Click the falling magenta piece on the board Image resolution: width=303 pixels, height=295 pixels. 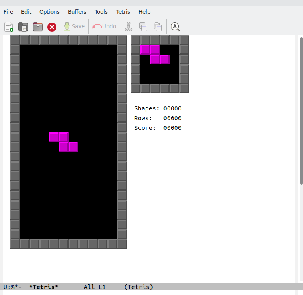pos(64,142)
